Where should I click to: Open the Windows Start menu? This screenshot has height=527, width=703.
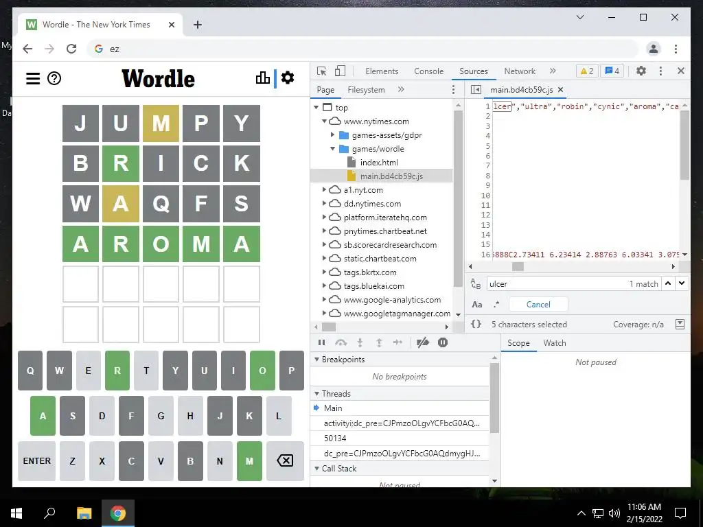click(16, 513)
